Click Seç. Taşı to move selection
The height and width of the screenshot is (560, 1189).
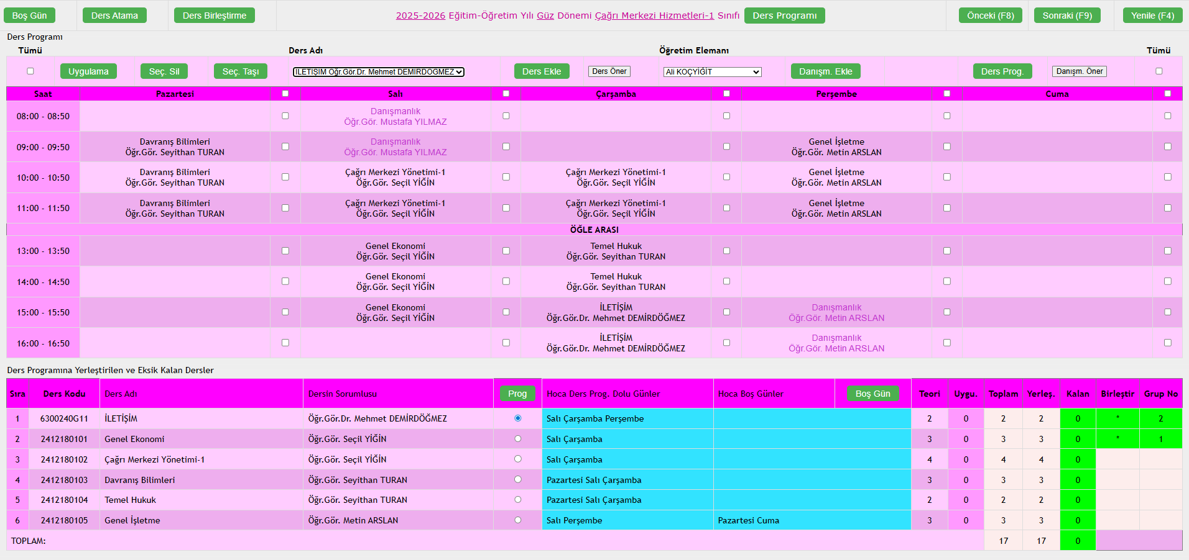[241, 71]
